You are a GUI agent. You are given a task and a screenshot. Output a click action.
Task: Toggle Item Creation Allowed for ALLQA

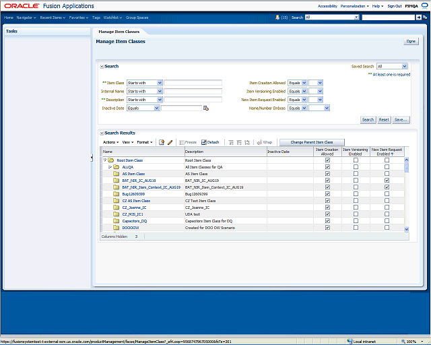[x=327, y=166]
